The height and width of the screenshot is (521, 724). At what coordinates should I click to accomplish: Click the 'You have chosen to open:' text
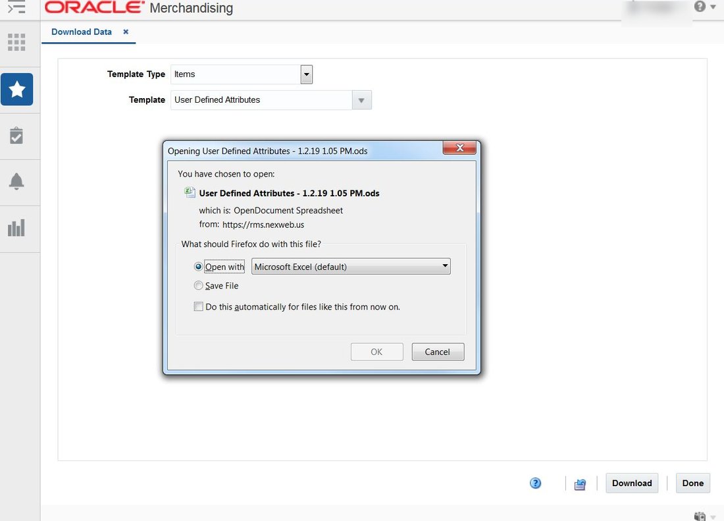[x=226, y=174]
